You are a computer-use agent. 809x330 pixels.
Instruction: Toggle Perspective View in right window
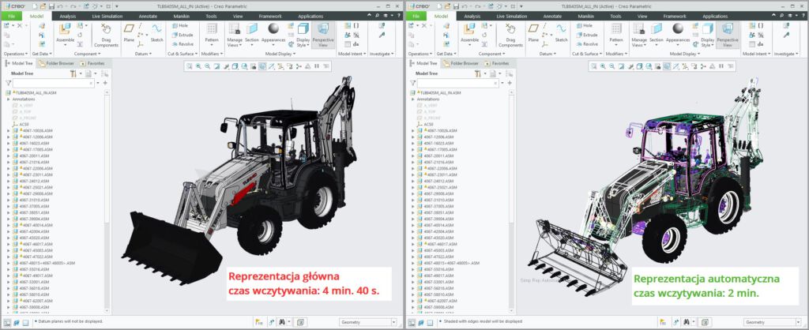pyautogui.click(x=728, y=35)
